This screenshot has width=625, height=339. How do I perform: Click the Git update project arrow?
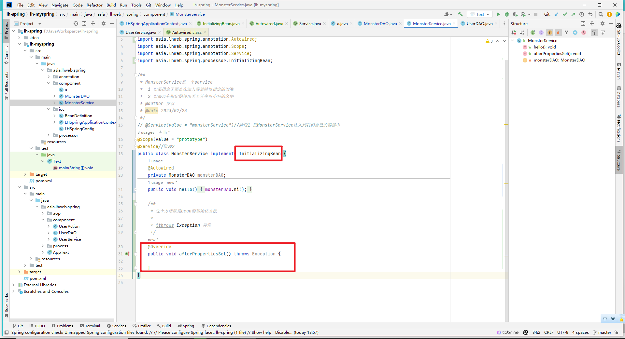coord(556,14)
